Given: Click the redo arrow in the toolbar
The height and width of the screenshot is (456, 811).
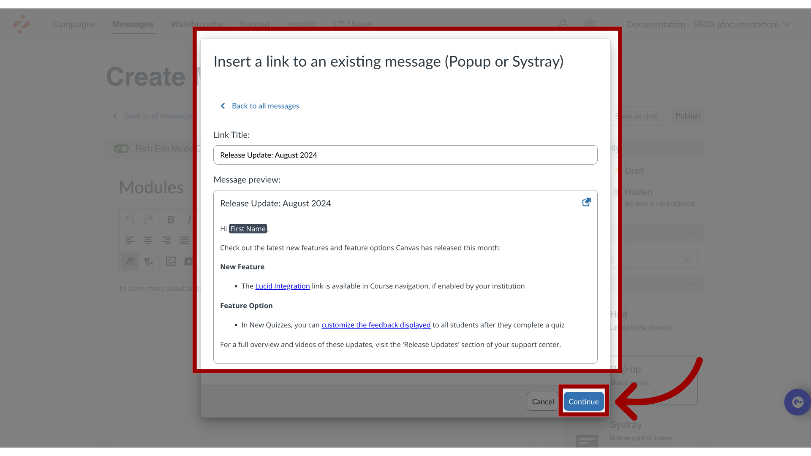Looking at the screenshot, I should click(x=149, y=219).
